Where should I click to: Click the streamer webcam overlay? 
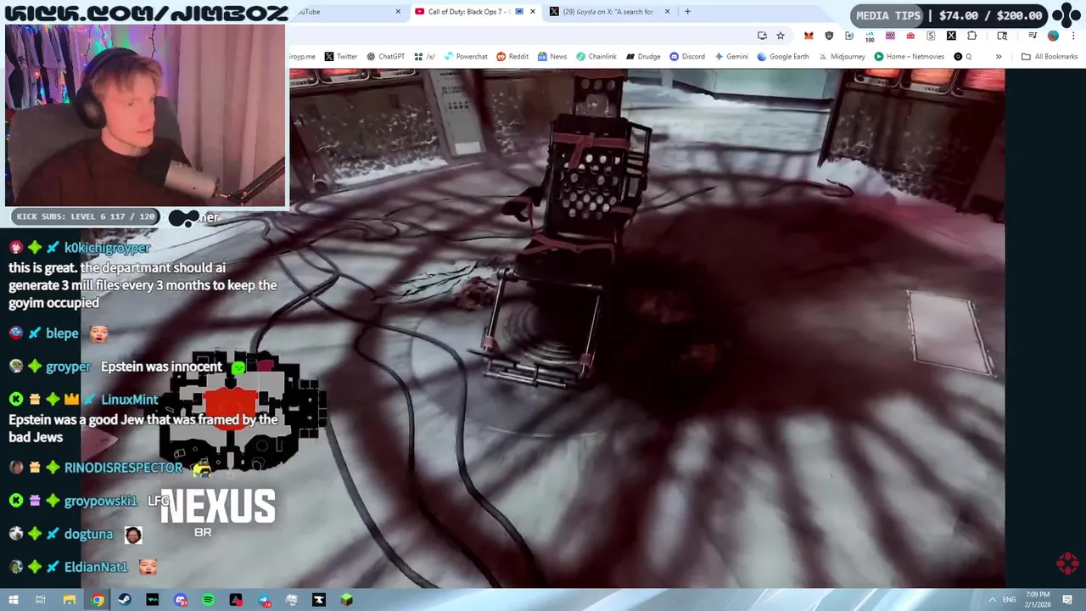click(145, 115)
